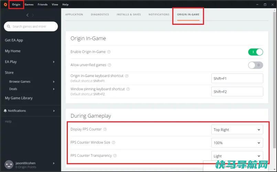Open FPS Counter Window Size dropdown
277x172 pixels.
[x=237, y=143]
